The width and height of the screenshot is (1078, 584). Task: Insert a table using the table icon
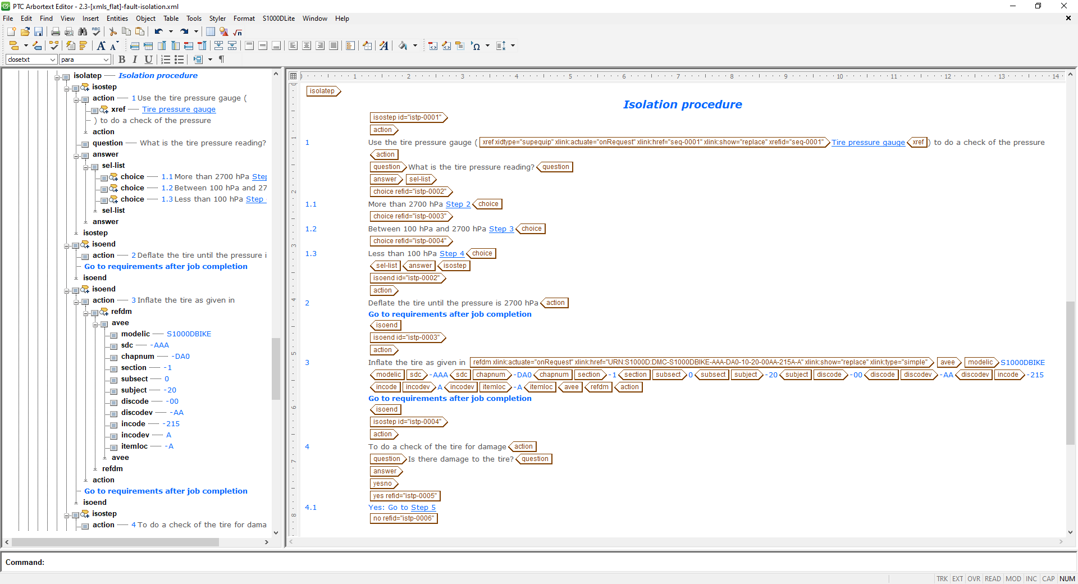pos(210,32)
